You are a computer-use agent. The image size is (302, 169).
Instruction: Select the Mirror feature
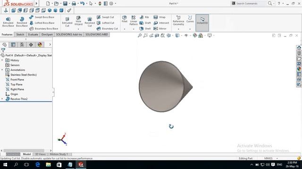point(160,29)
